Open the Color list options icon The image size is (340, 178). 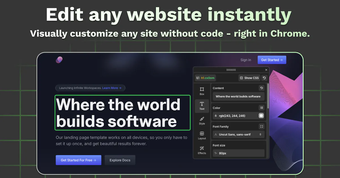[x=262, y=108]
